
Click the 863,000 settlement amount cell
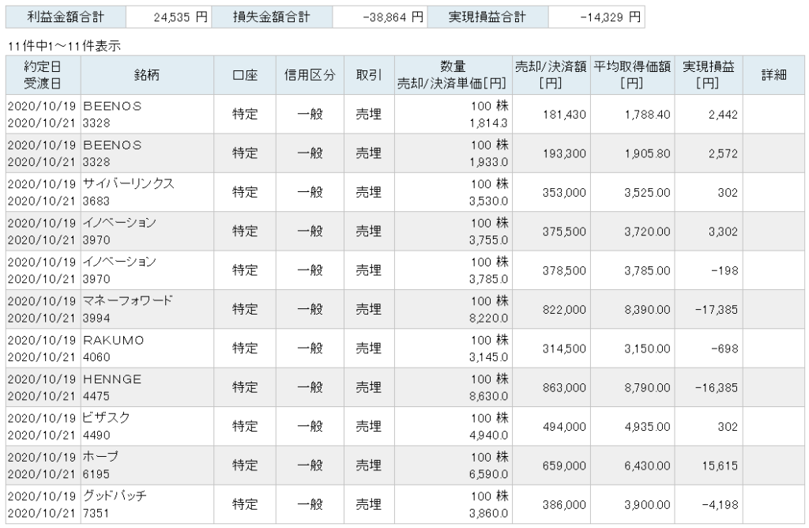click(564, 387)
